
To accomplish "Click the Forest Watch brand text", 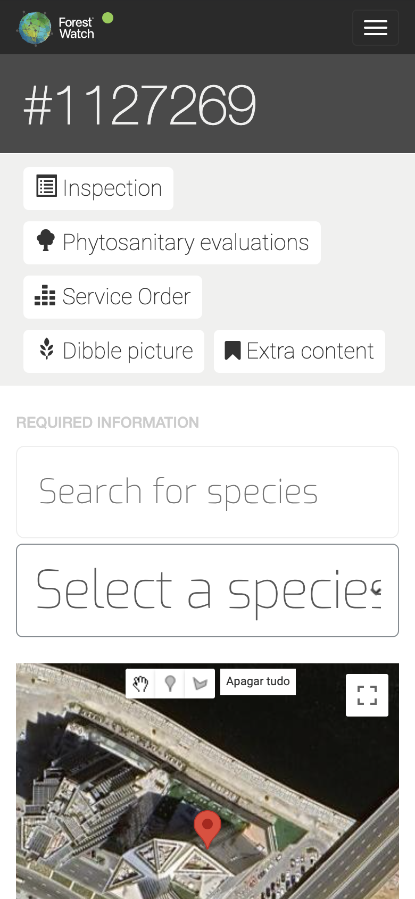I will (x=76, y=28).
